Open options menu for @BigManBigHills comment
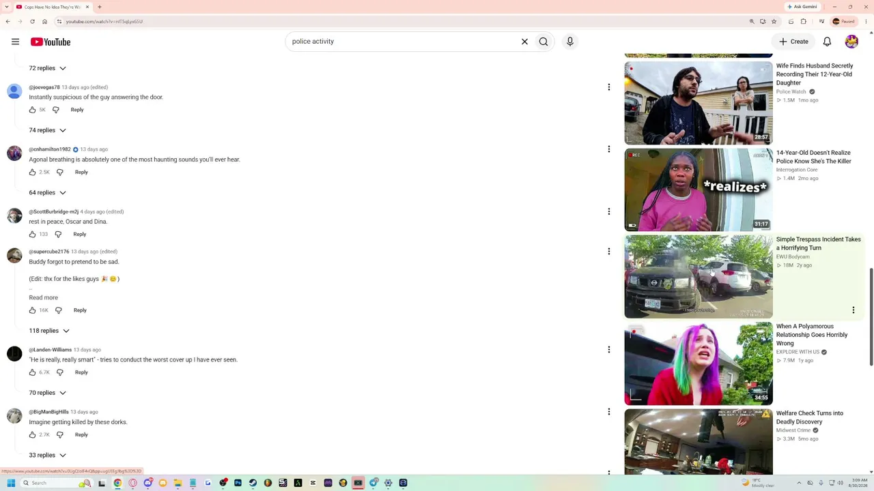This screenshot has height=491, width=874. pos(609,412)
